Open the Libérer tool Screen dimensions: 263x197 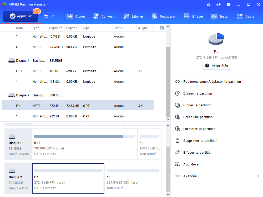pyautogui.click(x=134, y=16)
